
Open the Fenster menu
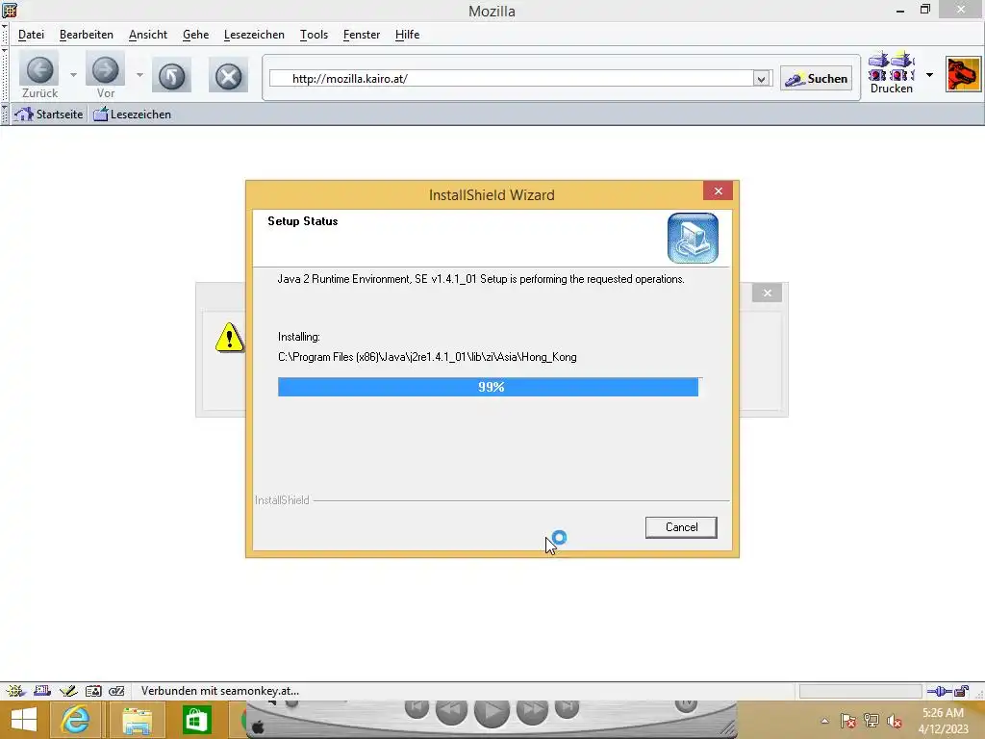click(x=362, y=35)
